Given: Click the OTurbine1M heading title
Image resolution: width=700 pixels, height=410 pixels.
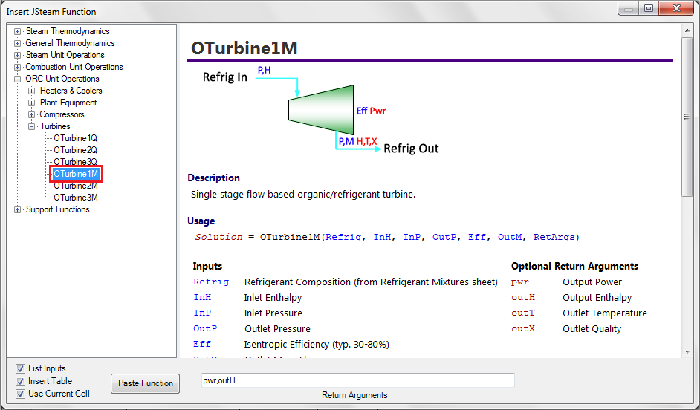Looking at the screenshot, I should (x=244, y=48).
